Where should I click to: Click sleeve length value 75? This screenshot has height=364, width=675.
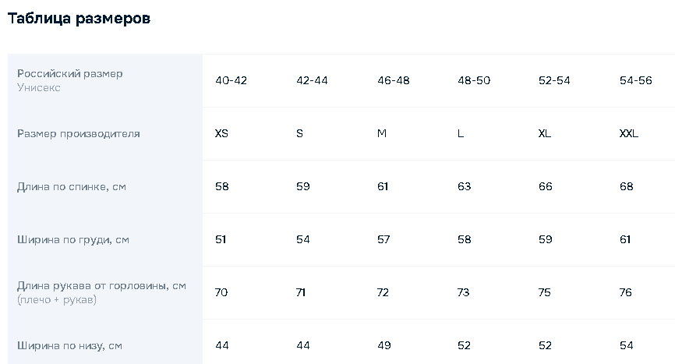(545, 292)
